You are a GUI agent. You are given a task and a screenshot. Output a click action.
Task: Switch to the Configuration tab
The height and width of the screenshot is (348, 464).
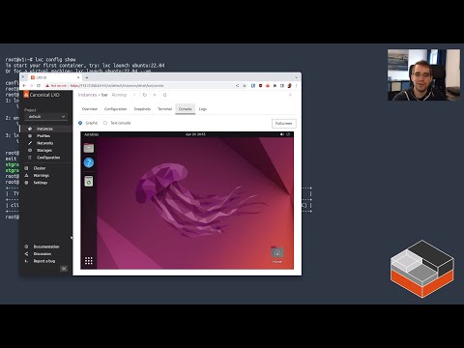tap(115, 109)
